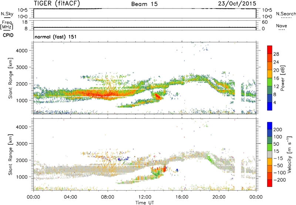Click the 2000 range tick in power panel
Image resolution: width=296 pixels, height=205 pixels.
(x=21, y=84)
